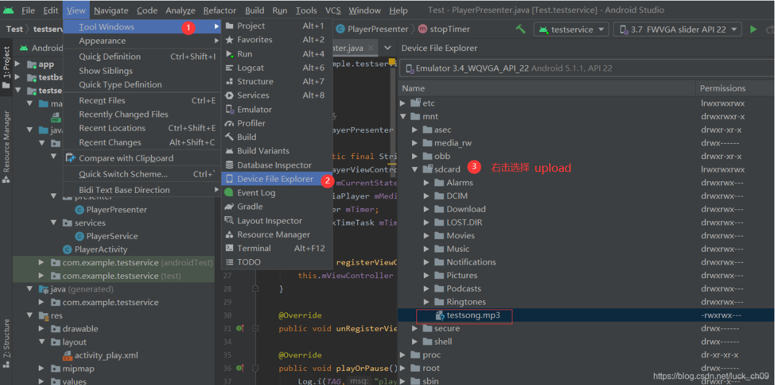The image size is (775, 385).
Task: Open the File menu
Action: coord(28,10)
